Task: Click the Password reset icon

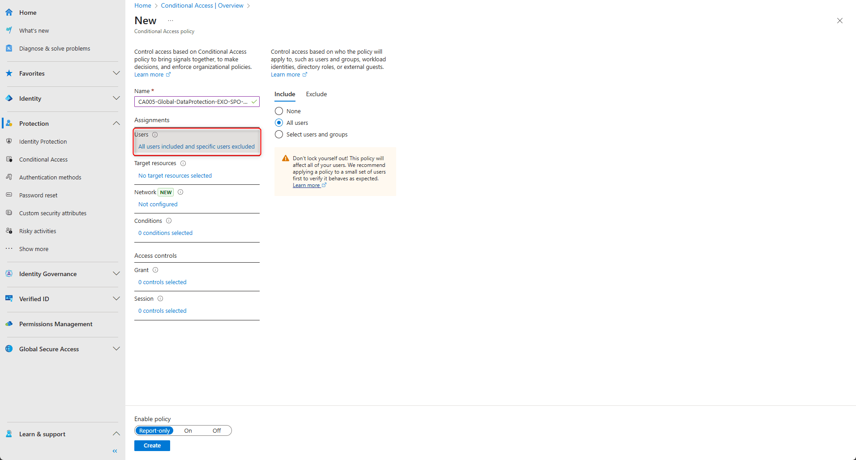Action: coord(9,195)
